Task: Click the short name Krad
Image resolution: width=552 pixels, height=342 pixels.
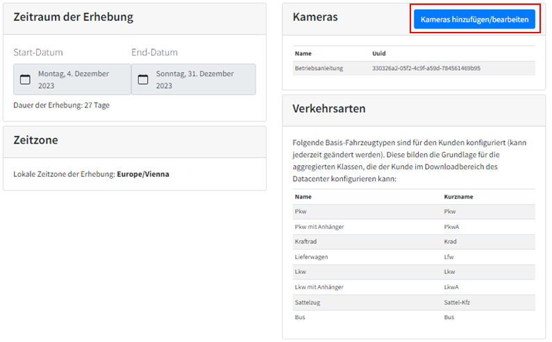Action: 450,241
